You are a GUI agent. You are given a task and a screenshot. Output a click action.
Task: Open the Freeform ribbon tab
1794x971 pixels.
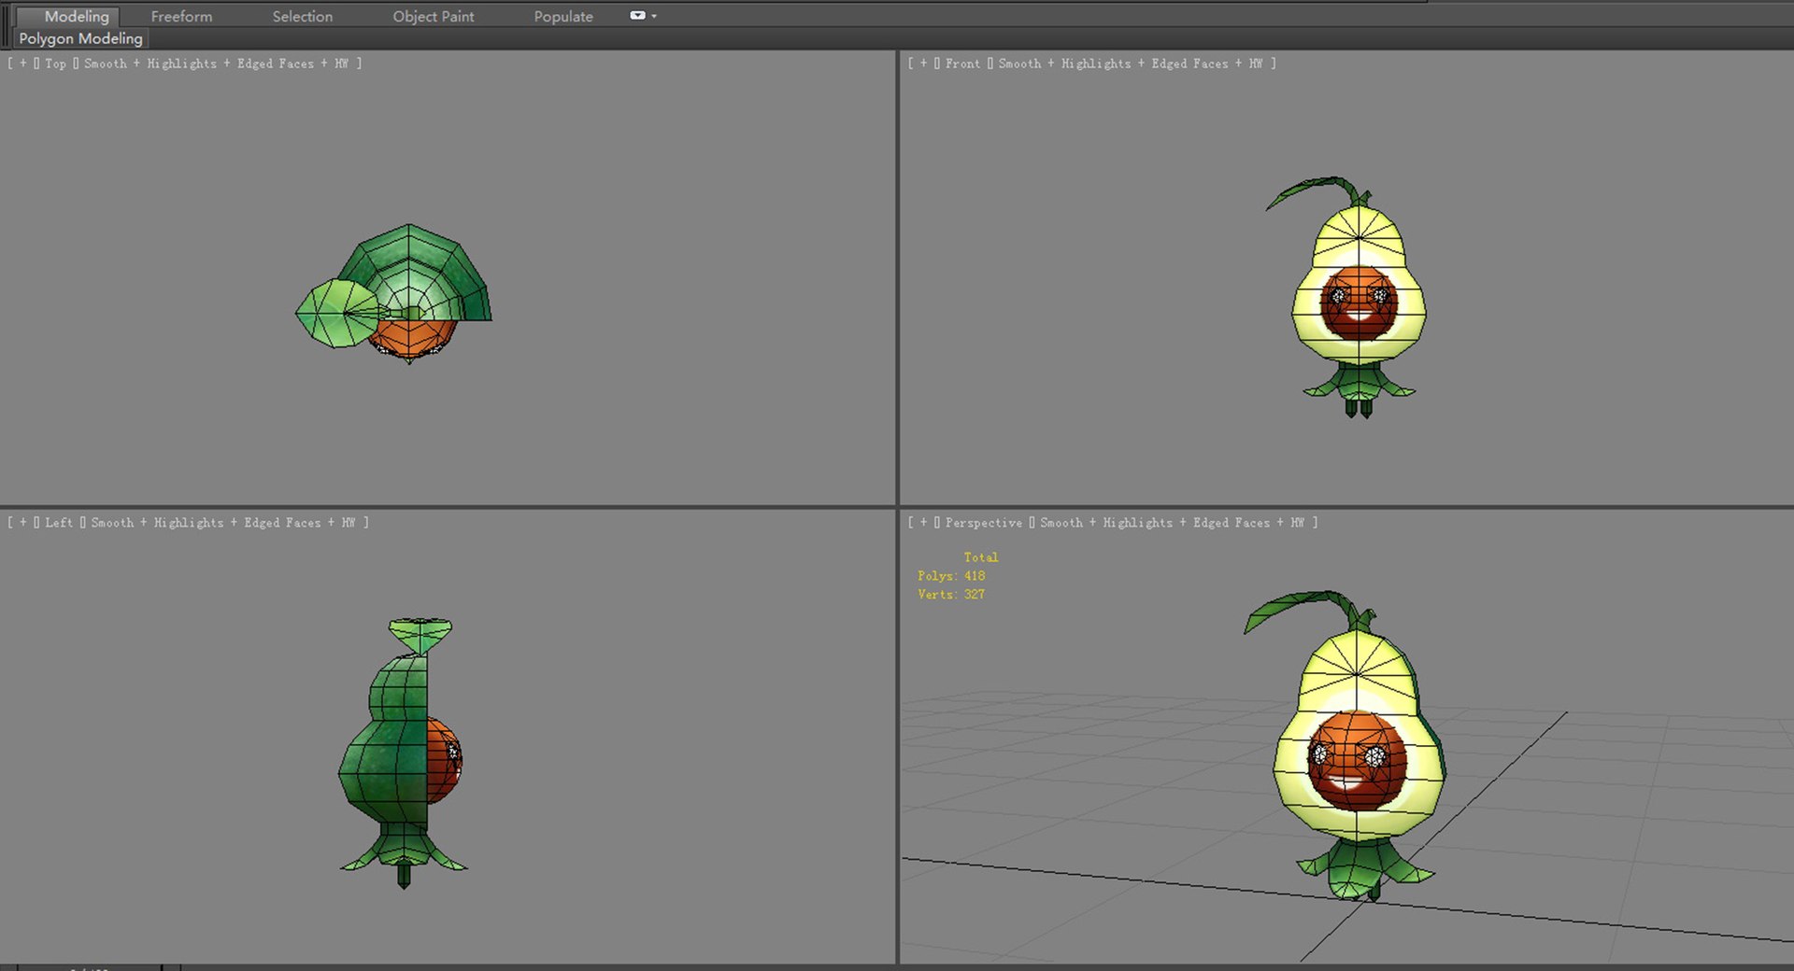(x=181, y=16)
